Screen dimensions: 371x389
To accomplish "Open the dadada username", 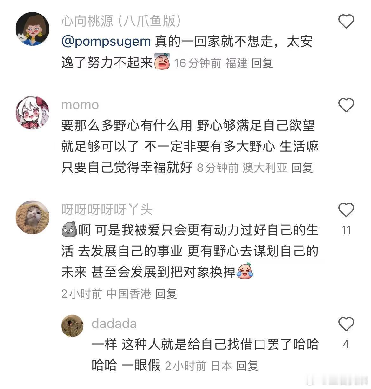I will 114,324.
